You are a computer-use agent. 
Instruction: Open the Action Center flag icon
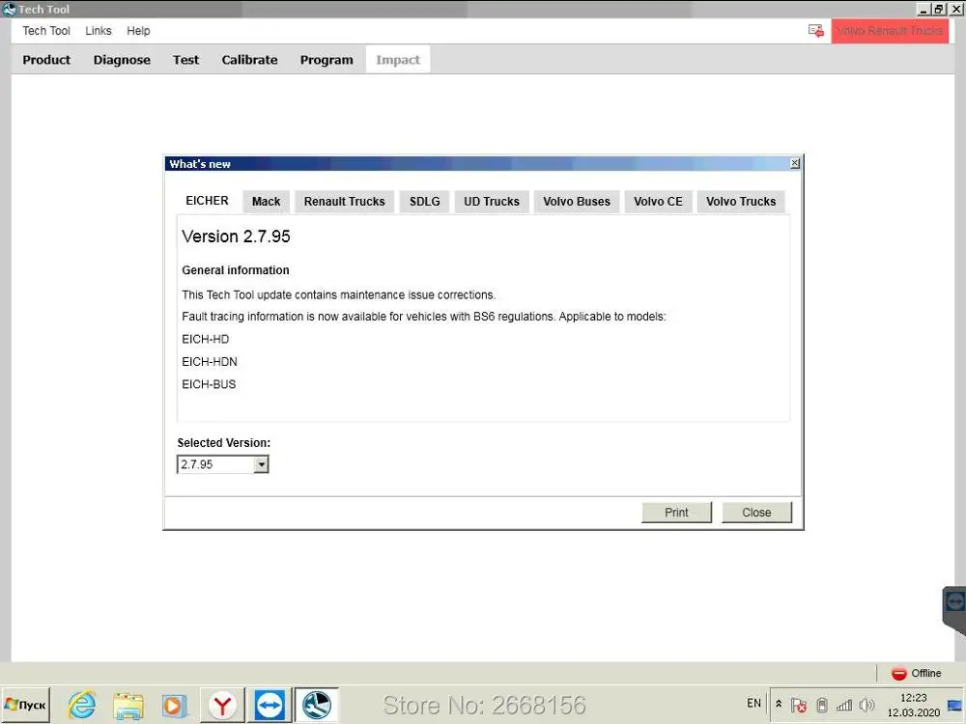point(799,705)
